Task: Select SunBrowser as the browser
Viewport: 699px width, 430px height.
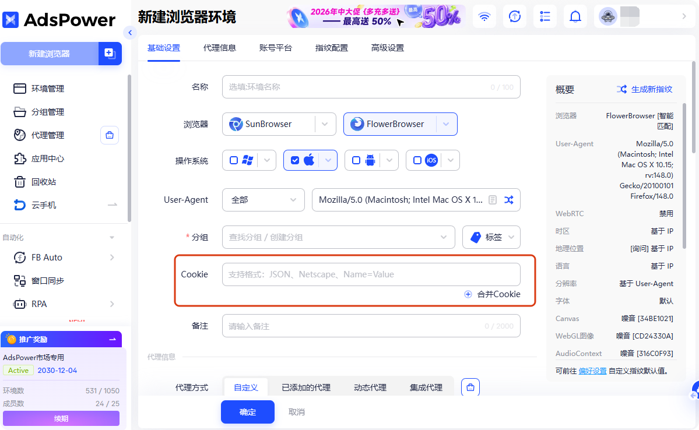Action: [268, 124]
